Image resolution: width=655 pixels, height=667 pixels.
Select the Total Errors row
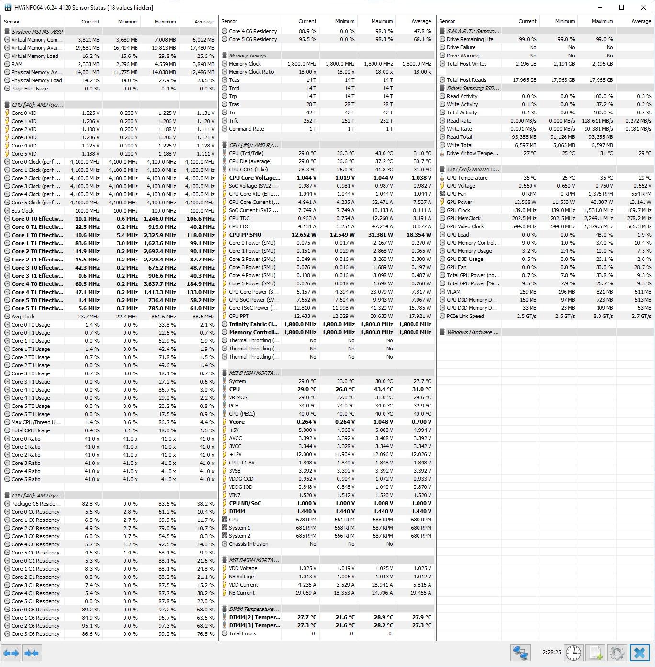pos(327,633)
